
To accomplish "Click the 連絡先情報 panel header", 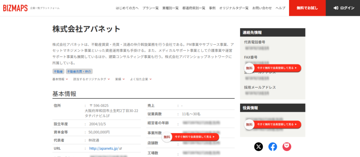I will [272, 33].
